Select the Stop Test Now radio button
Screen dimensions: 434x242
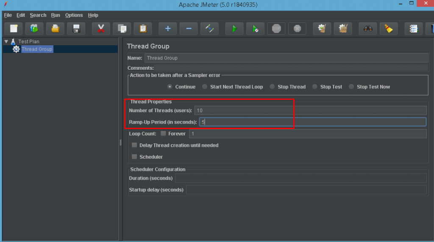[x=351, y=87]
